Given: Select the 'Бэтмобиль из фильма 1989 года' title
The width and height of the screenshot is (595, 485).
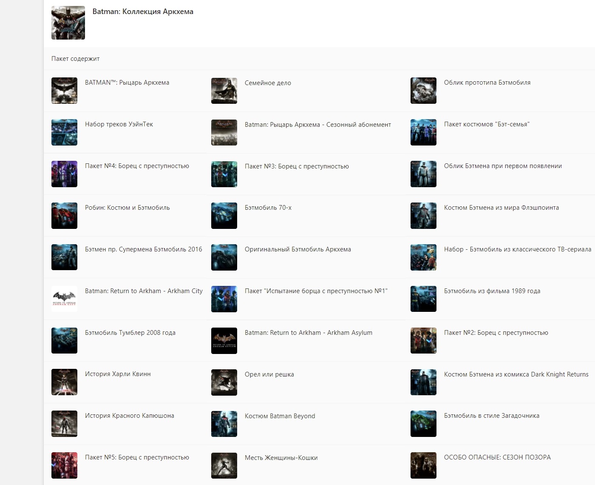Looking at the screenshot, I should point(492,291).
